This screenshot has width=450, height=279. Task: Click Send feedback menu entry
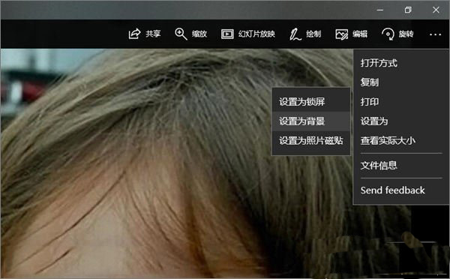click(401, 190)
